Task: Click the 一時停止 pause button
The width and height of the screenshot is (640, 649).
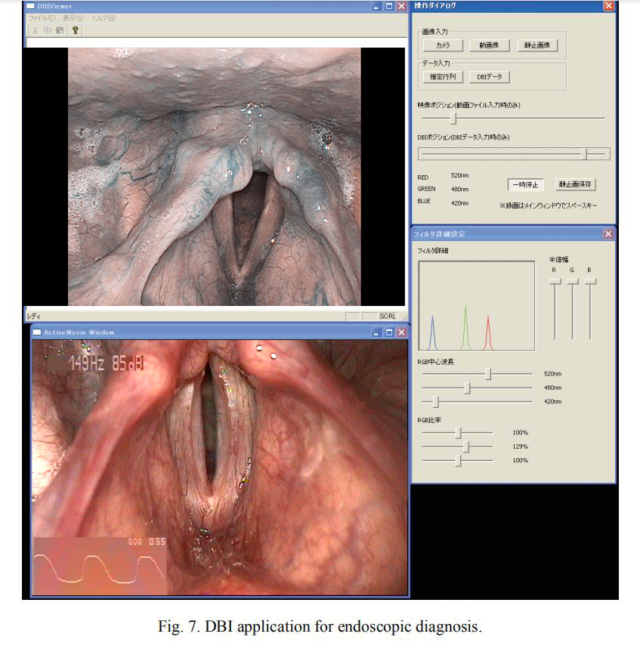Action: pos(524,185)
